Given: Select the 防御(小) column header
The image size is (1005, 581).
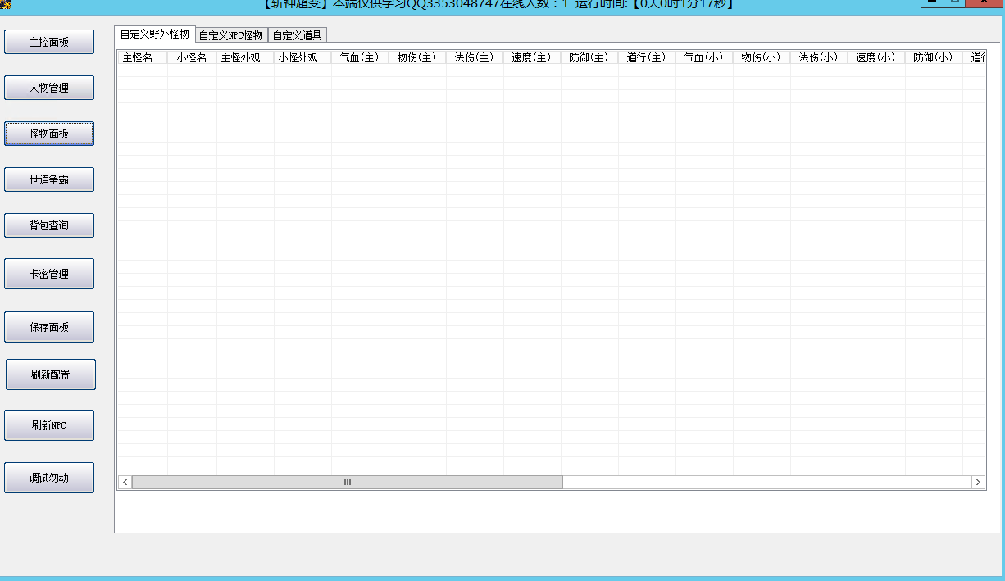Looking at the screenshot, I should point(933,58).
